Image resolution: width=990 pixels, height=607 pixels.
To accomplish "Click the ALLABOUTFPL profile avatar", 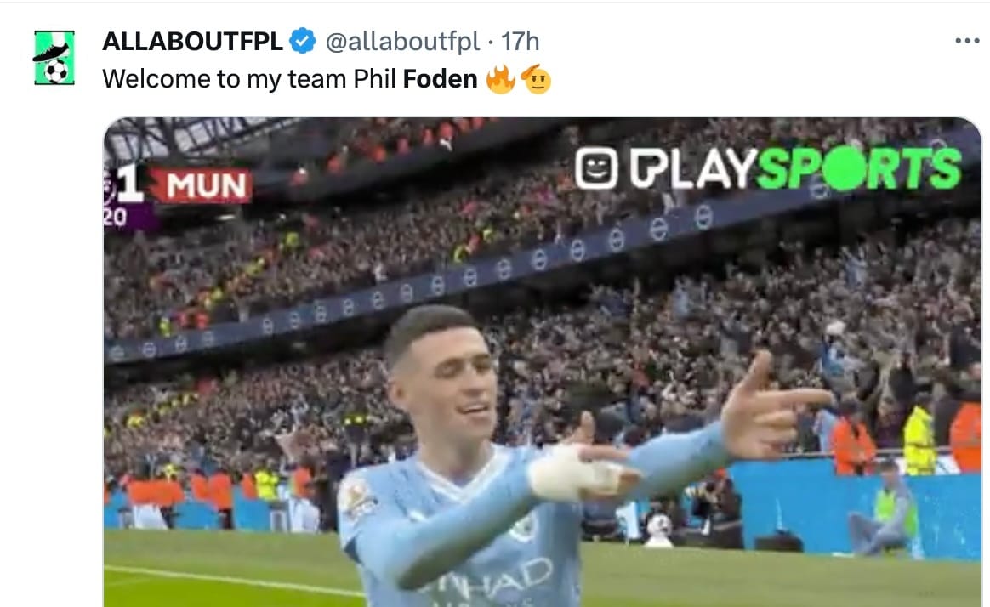I will [x=54, y=58].
